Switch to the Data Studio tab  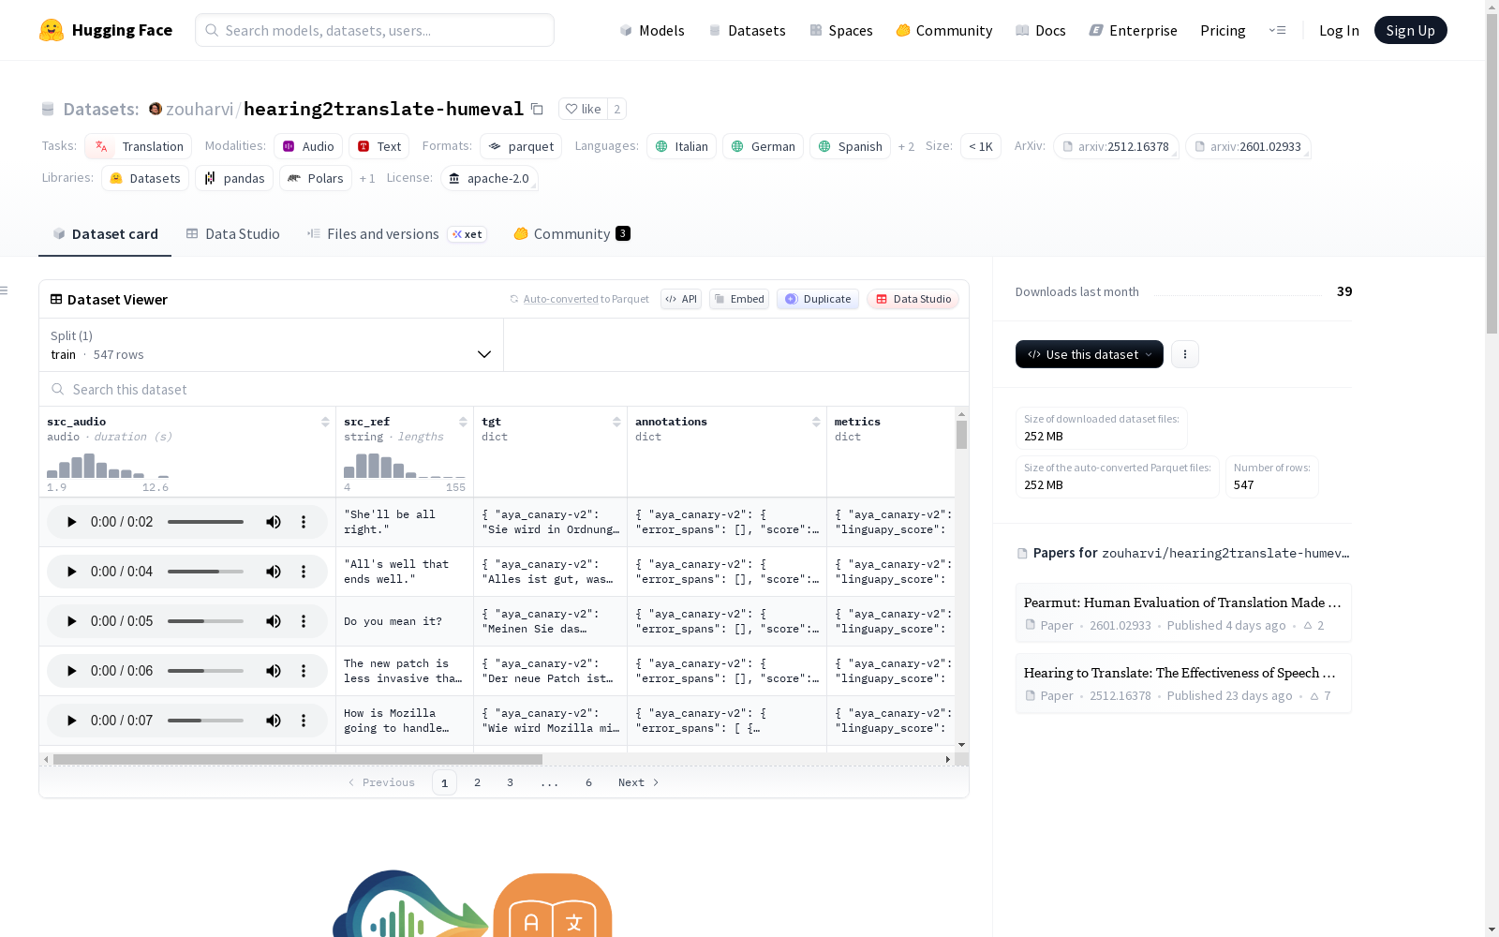(x=233, y=234)
